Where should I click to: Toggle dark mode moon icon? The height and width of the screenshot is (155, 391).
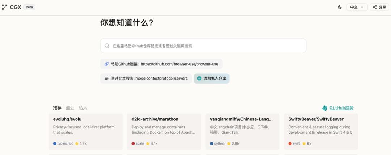click(339, 7)
